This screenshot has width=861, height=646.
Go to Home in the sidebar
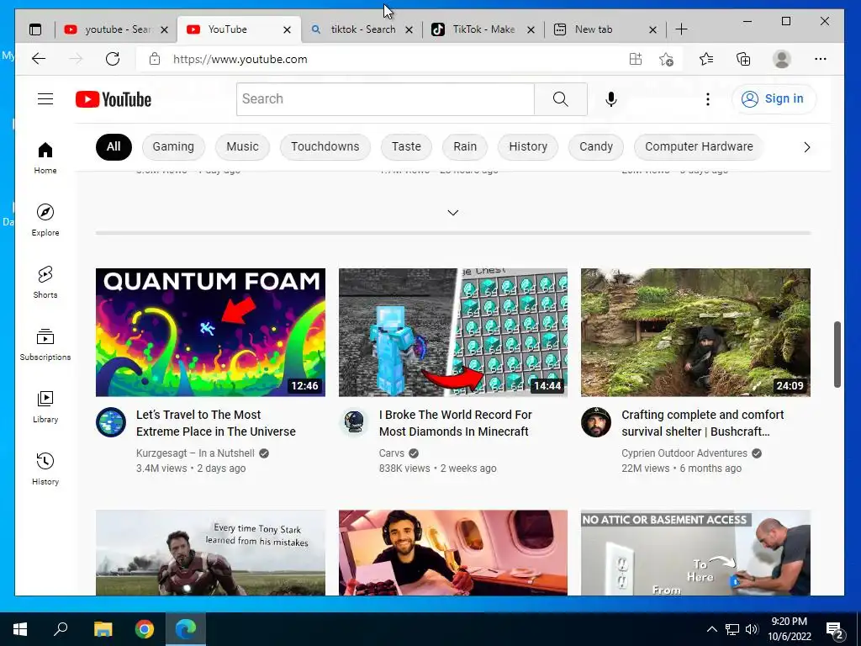click(x=45, y=157)
